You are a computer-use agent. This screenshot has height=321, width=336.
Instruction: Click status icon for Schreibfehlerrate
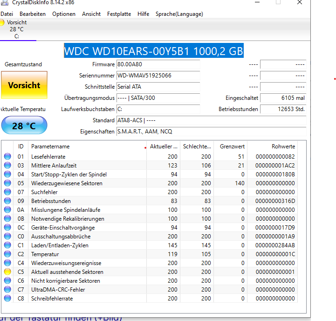pyautogui.click(x=7, y=298)
